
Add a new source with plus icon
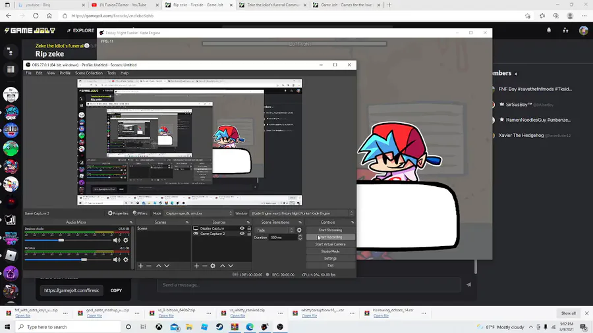pyautogui.click(x=196, y=266)
